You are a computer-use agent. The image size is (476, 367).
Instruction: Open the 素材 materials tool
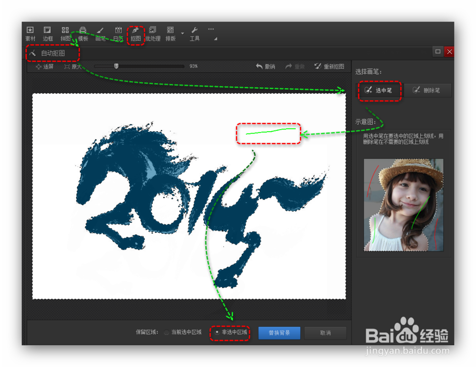[x=30, y=34]
